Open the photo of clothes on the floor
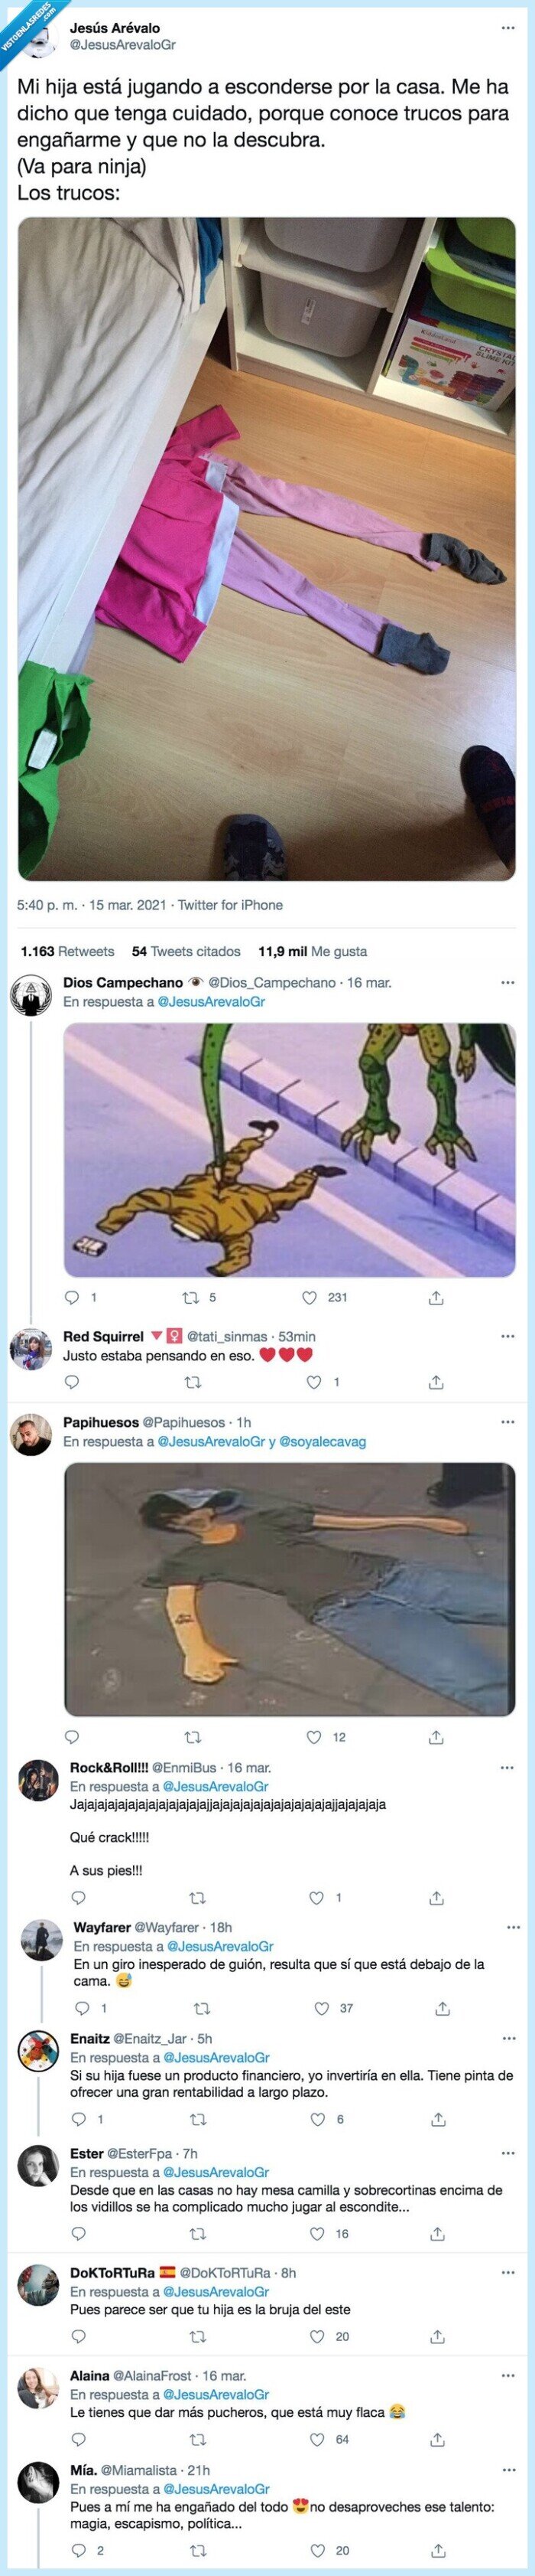This screenshot has width=535, height=2576. pyautogui.click(x=267, y=548)
